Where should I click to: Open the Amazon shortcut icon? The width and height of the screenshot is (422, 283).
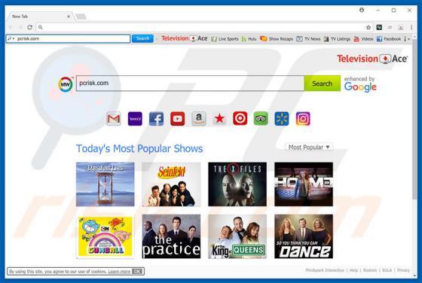199,118
